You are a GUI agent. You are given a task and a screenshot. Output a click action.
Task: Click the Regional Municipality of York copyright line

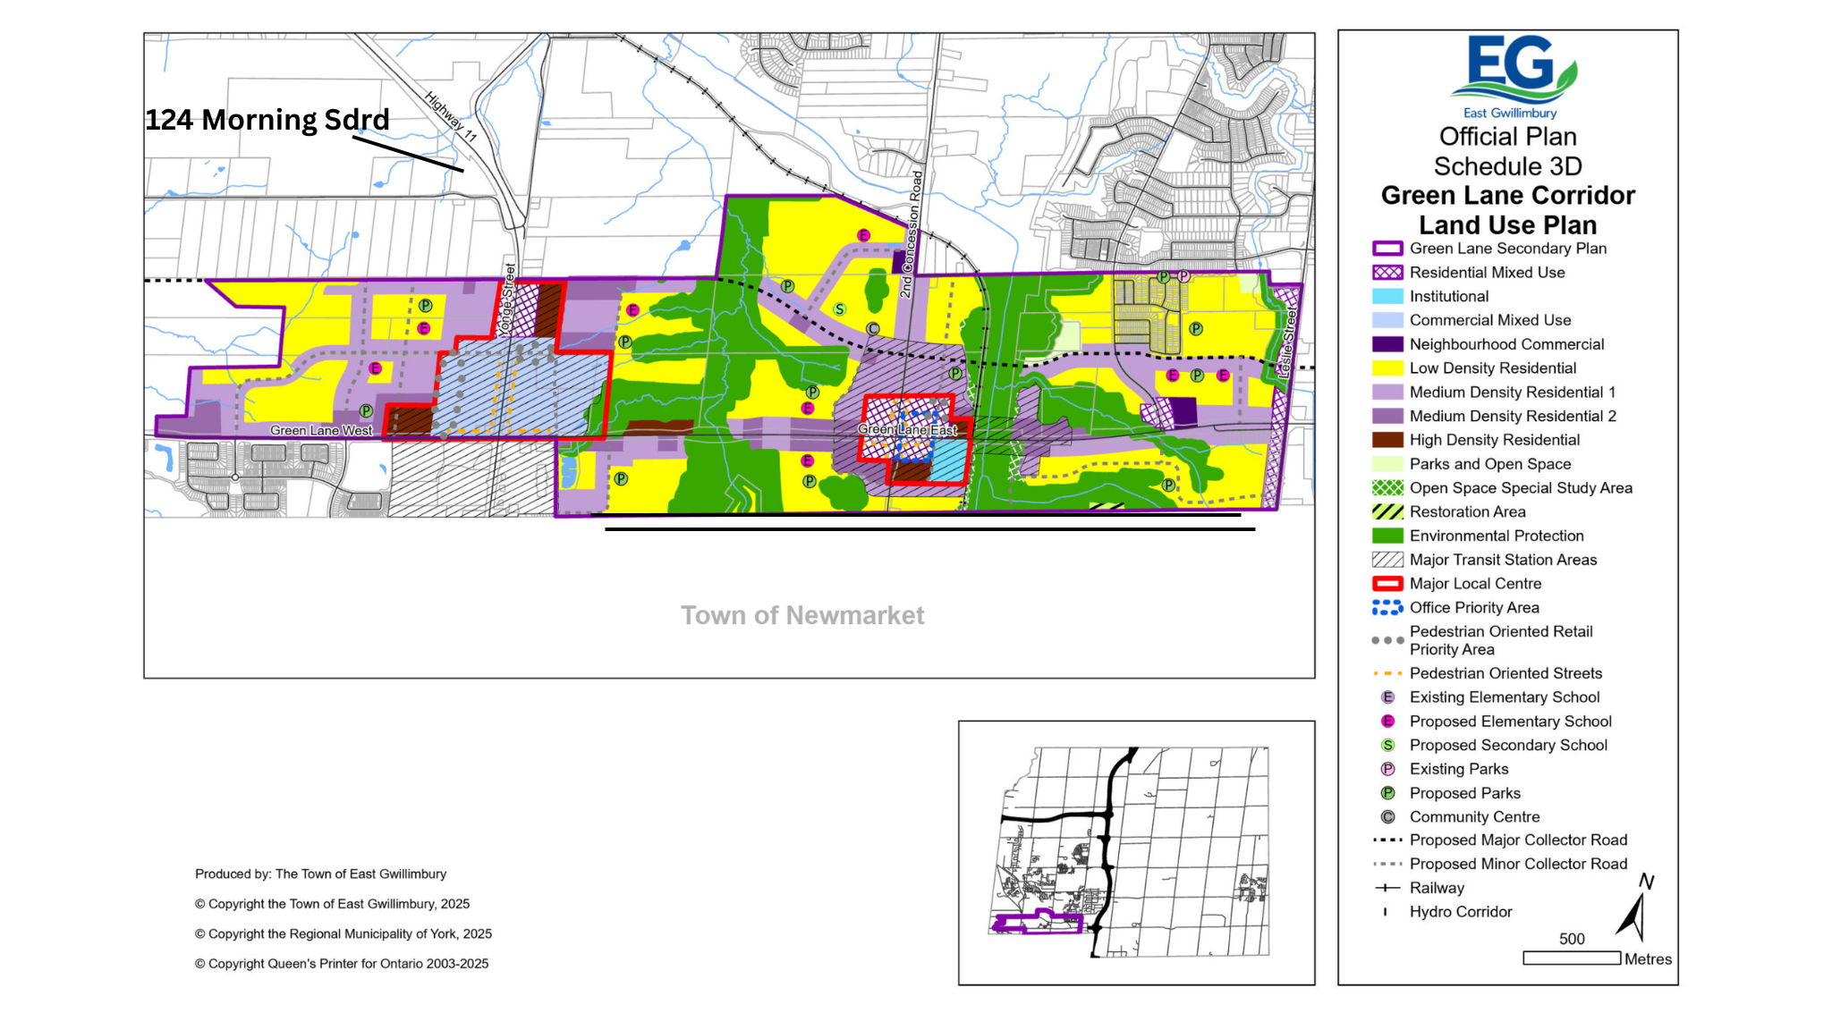point(343,934)
